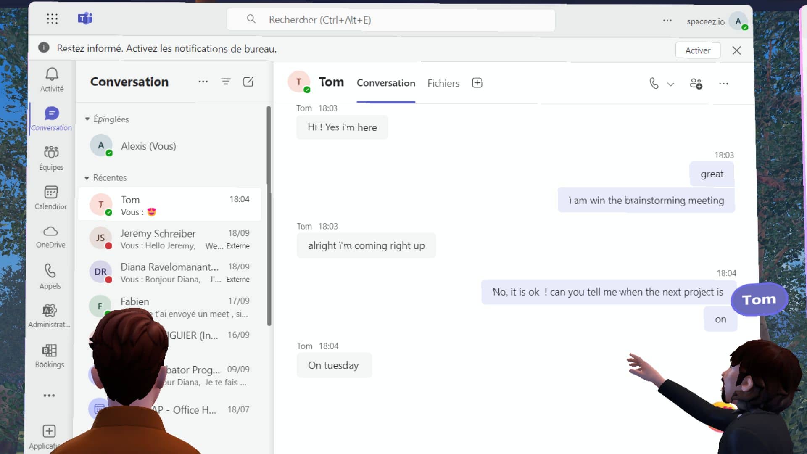Open chat header more options ellipsis
The width and height of the screenshot is (807, 454).
click(723, 84)
